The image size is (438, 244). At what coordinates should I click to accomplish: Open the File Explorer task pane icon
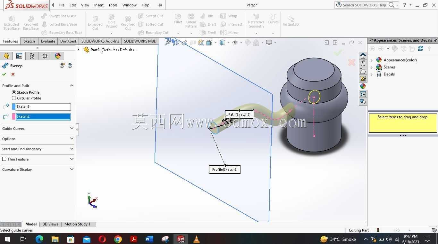pyautogui.click(x=363, y=71)
